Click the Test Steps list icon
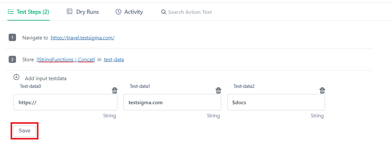This screenshot has width=392, height=144. (x=11, y=12)
